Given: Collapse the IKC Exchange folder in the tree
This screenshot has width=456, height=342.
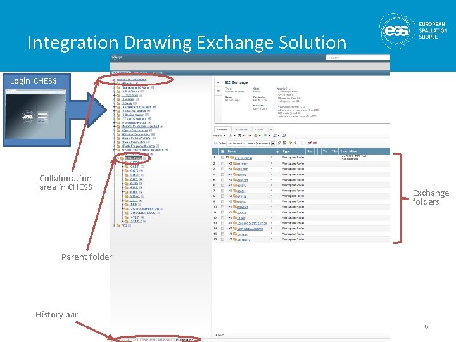Looking at the screenshot, I should coord(118,158).
